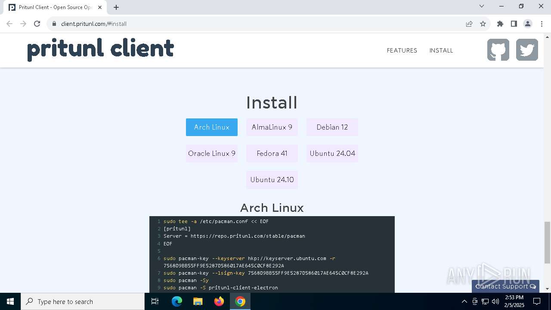Click the Chrome taskbar icon
This screenshot has width=551, height=310.
[240, 301]
